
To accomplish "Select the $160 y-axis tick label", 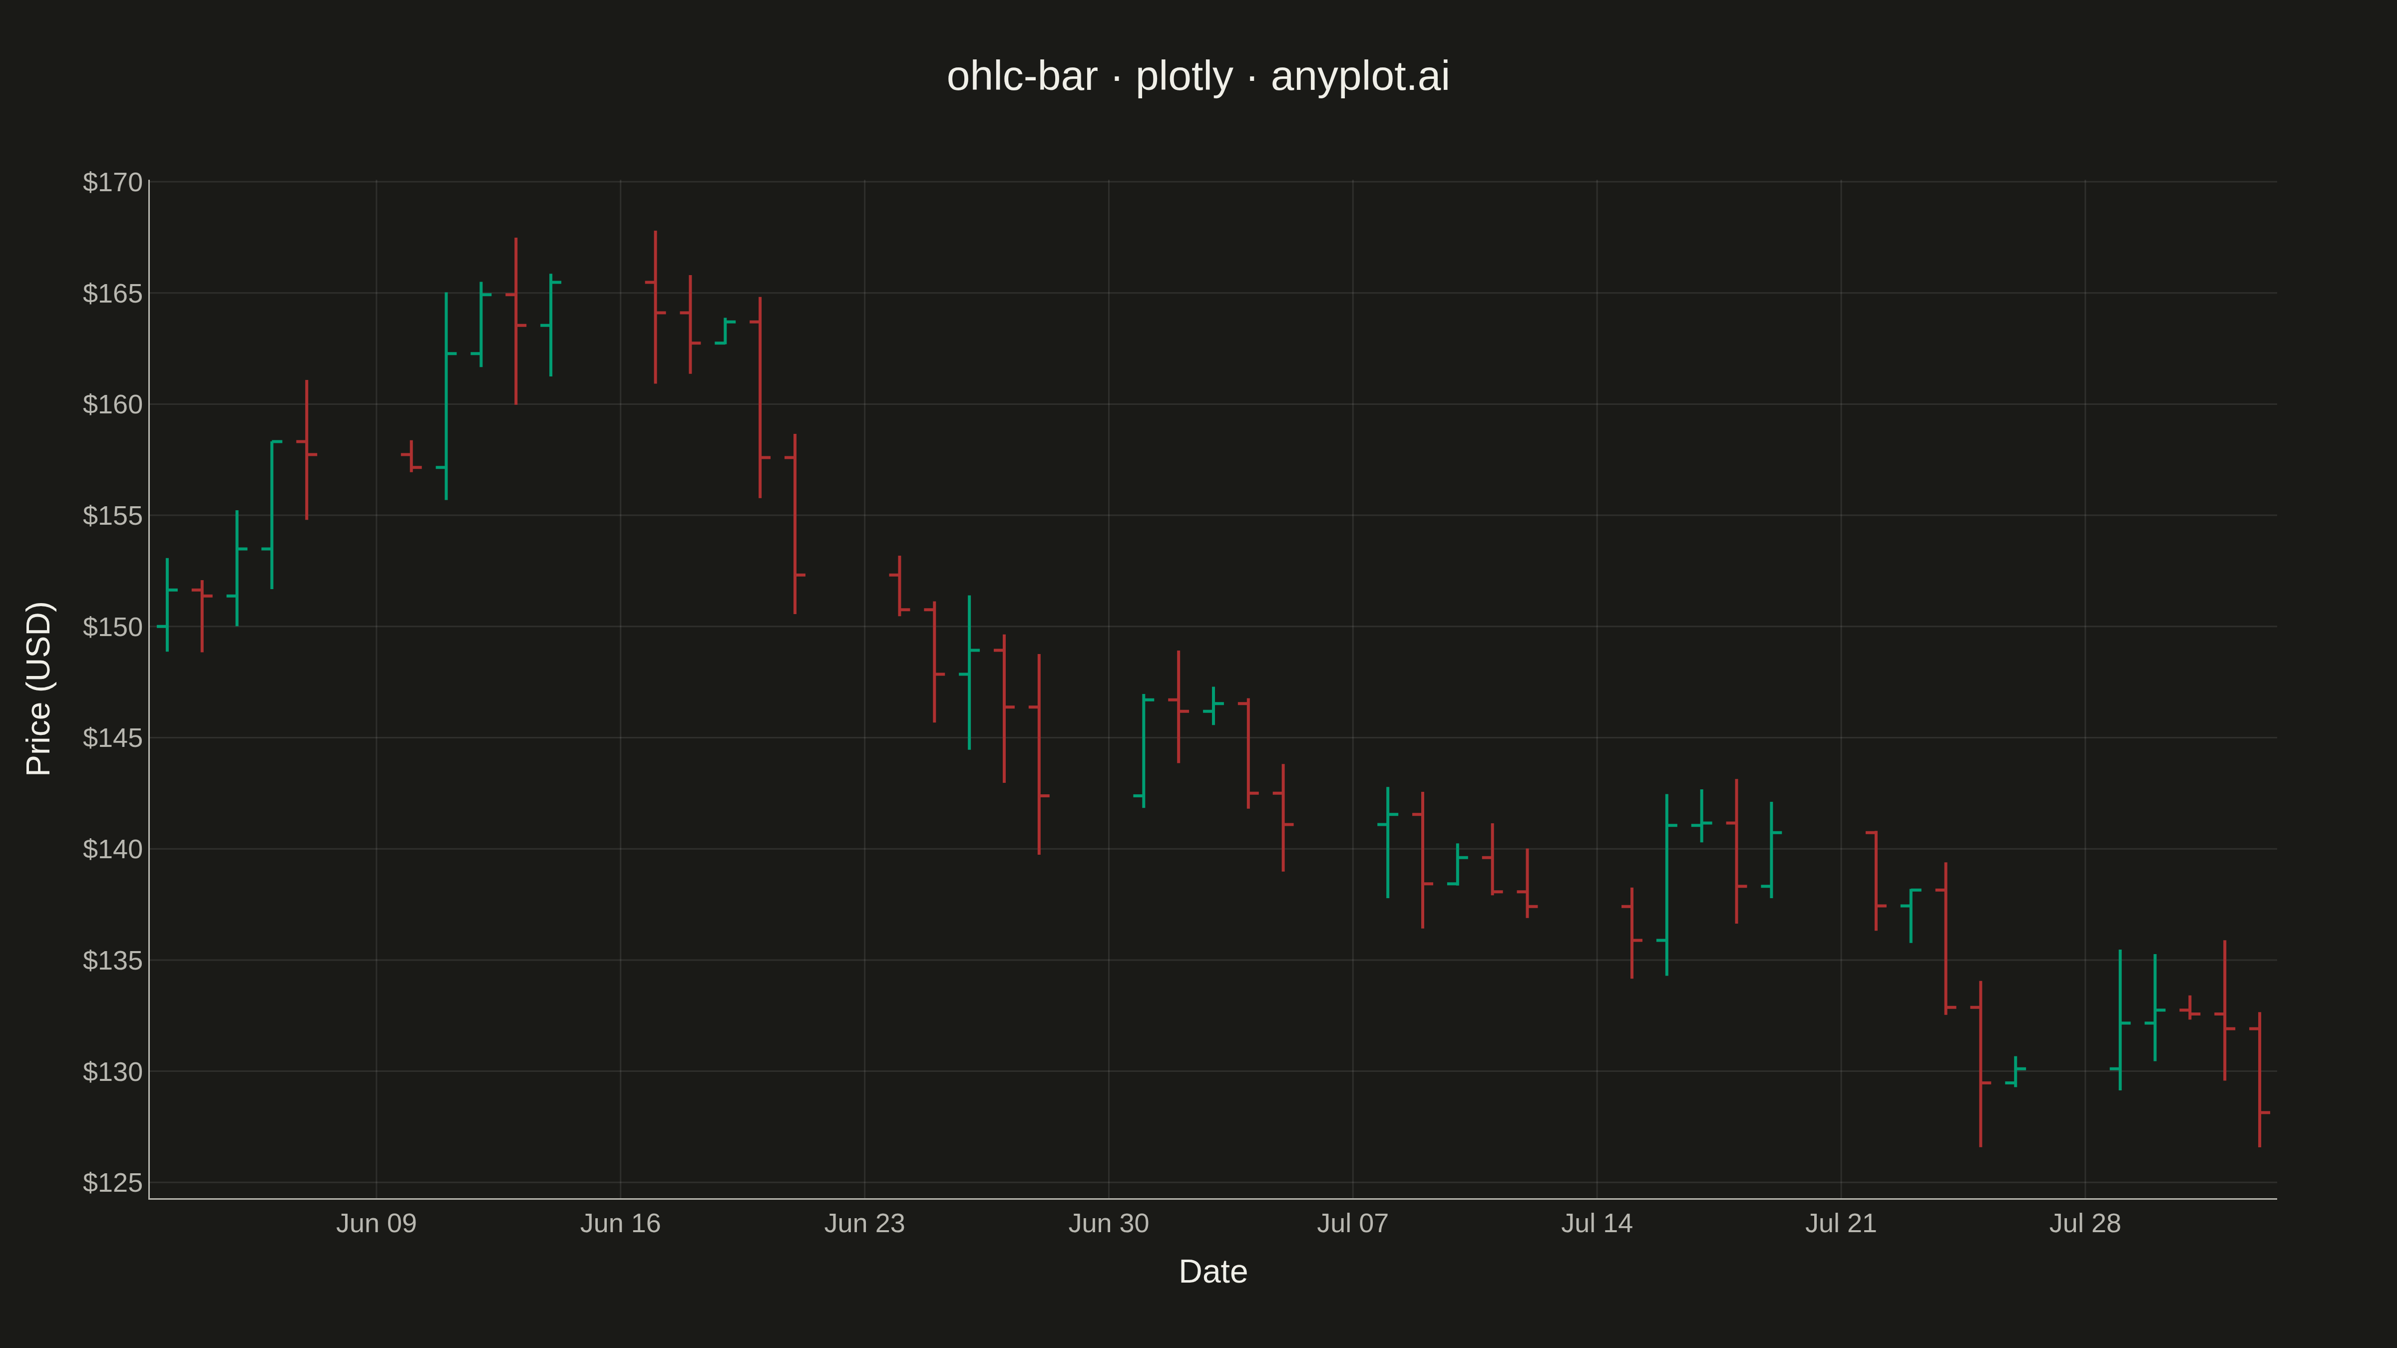I will pos(112,405).
